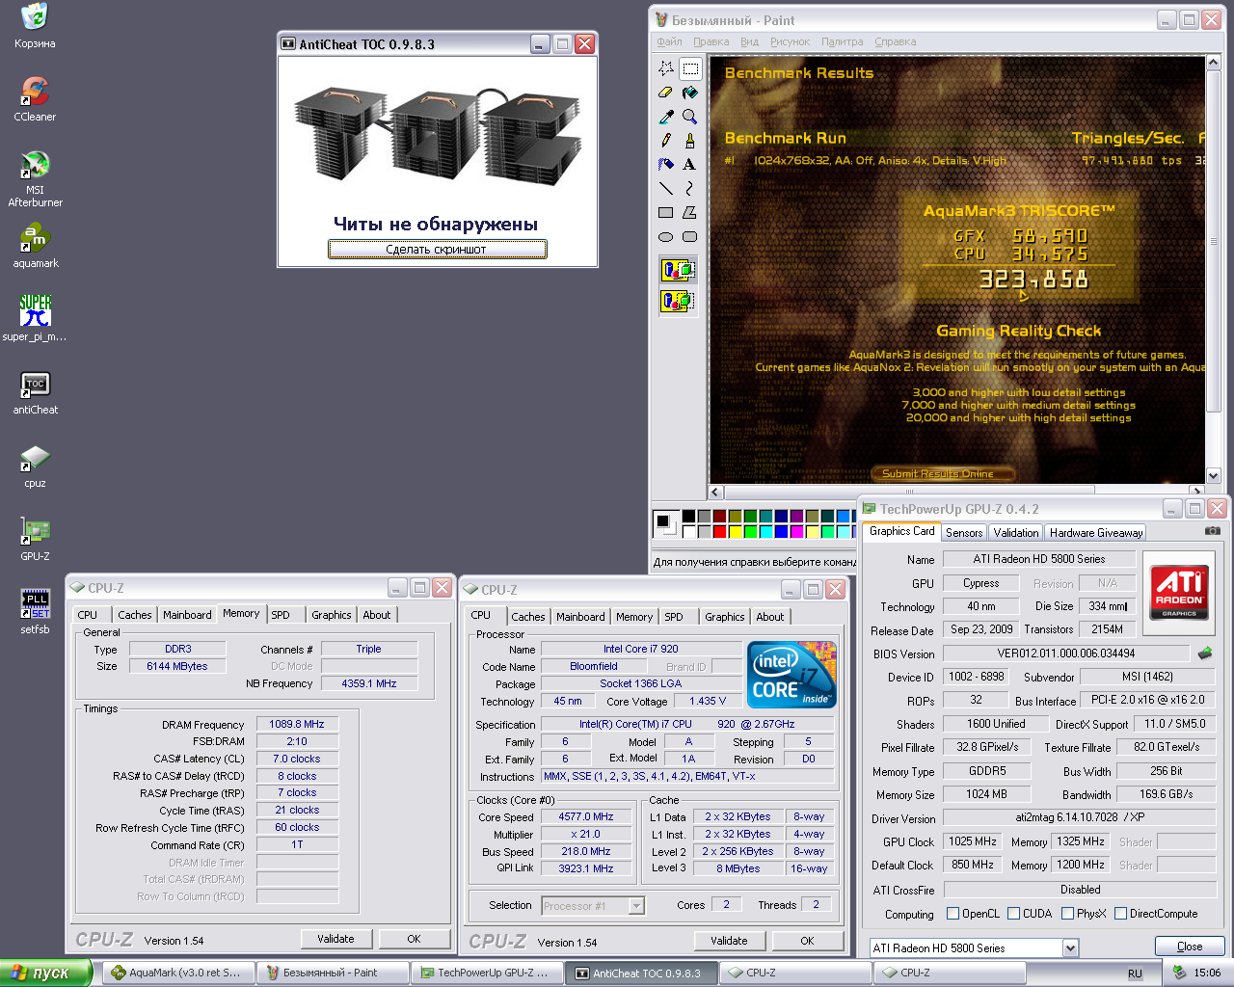Choose the Curve tool in Paint
Screen dimensions: 1234x987
[x=690, y=189]
